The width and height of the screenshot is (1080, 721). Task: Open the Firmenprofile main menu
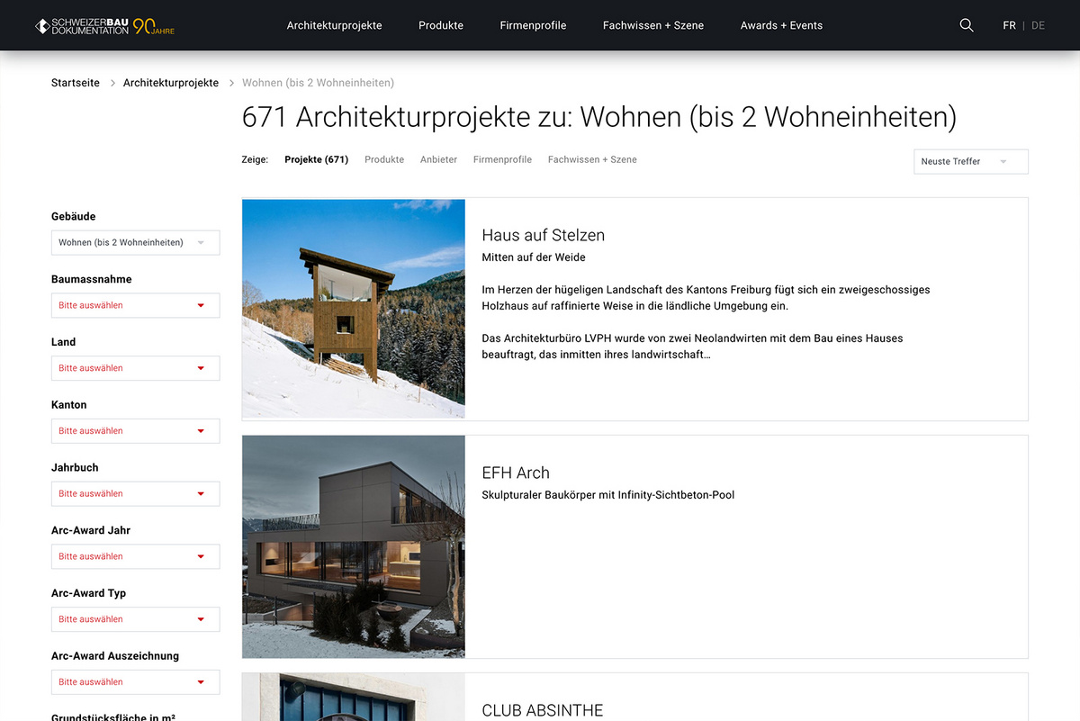click(534, 25)
